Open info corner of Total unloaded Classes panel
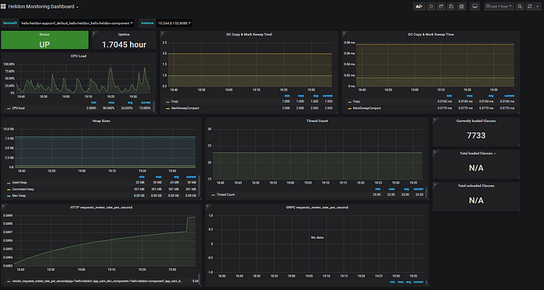 pyautogui.click(x=434, y=184)
